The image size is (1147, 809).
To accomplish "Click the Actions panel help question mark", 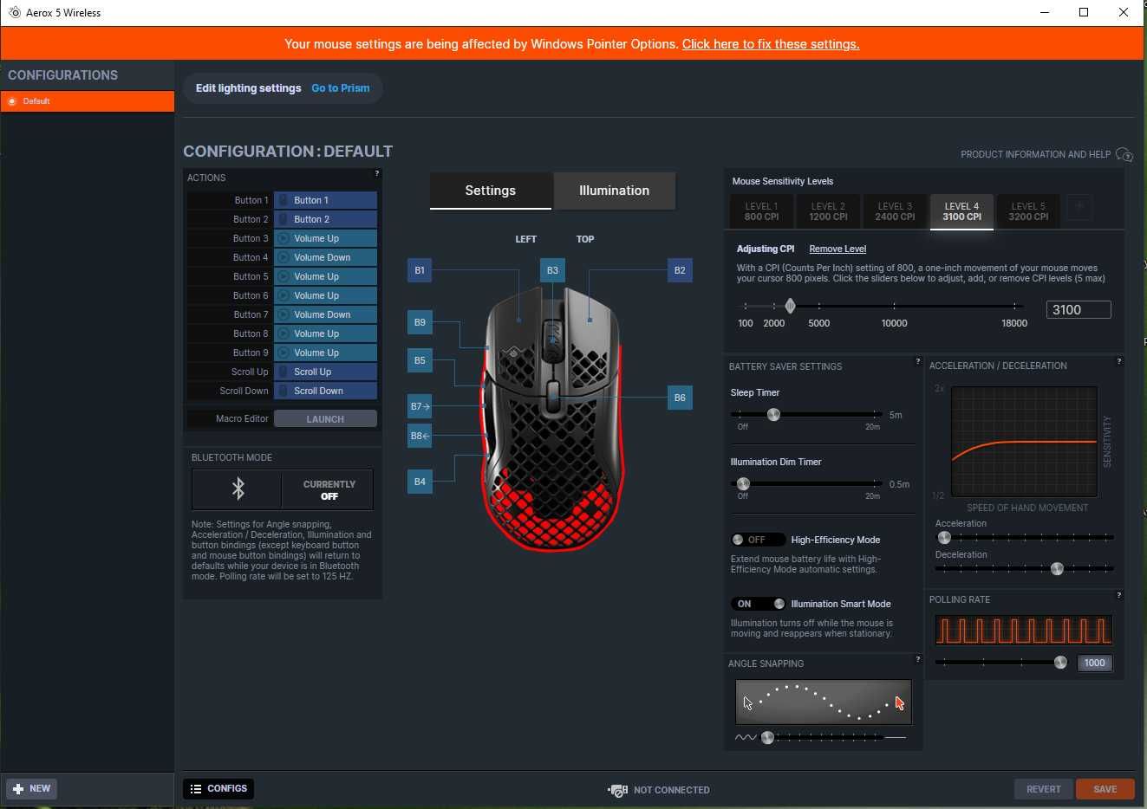I will pyautogui.click(x=376, y=174).
